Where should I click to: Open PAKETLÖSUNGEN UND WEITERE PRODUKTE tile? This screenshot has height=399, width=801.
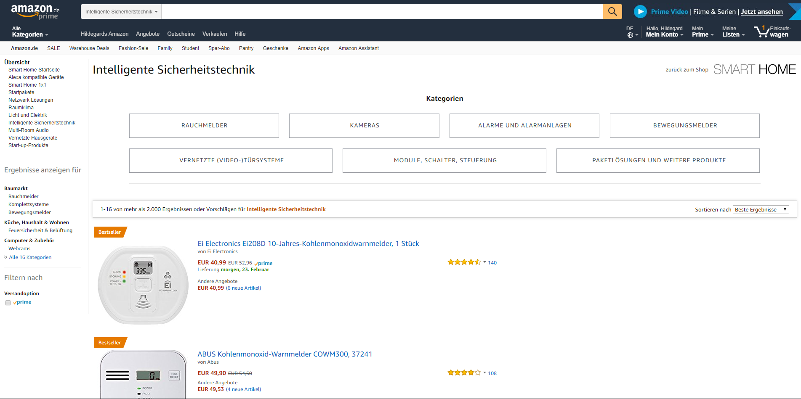[x=658, y=161]
